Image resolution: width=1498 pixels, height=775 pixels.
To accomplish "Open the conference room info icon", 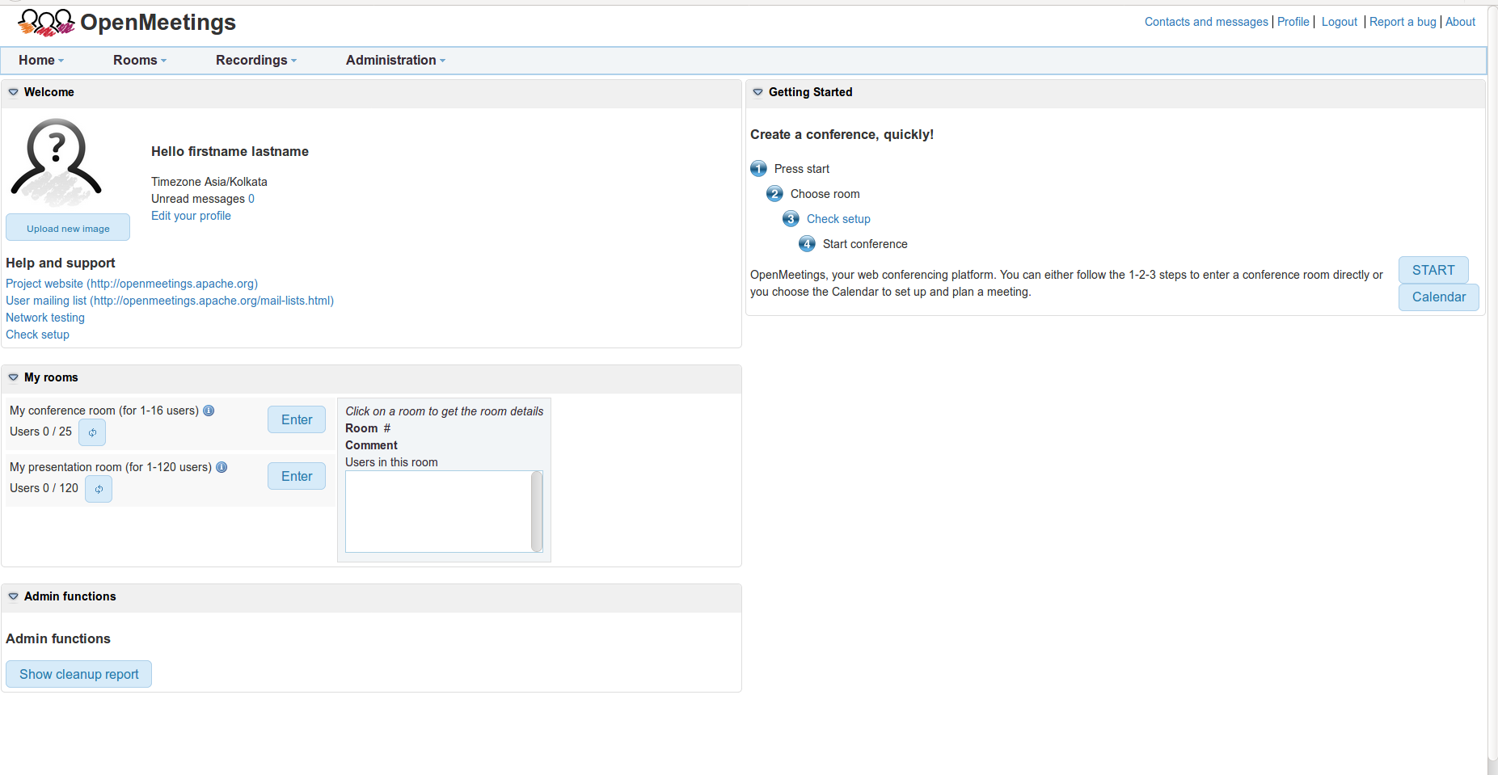I will click(209, 411).
